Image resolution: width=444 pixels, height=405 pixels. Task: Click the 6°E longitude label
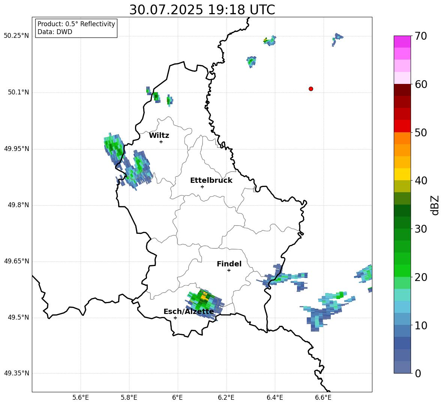[x=177, y=398]
